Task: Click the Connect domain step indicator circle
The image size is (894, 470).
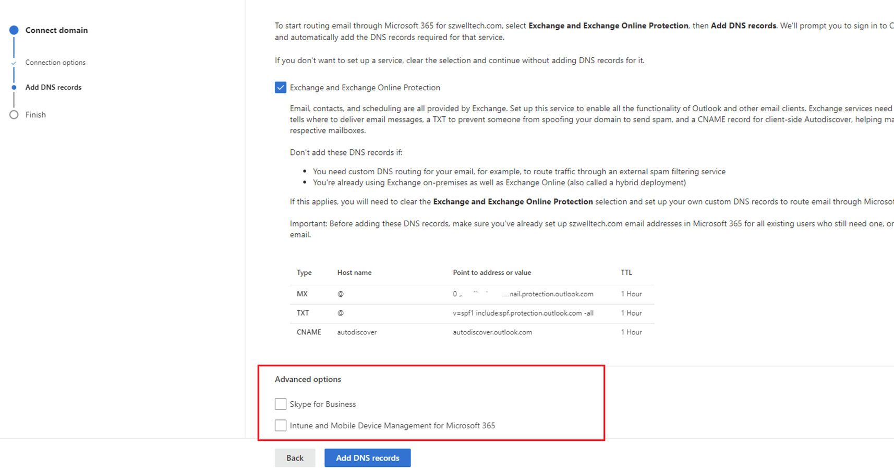Action: [14, 30]
